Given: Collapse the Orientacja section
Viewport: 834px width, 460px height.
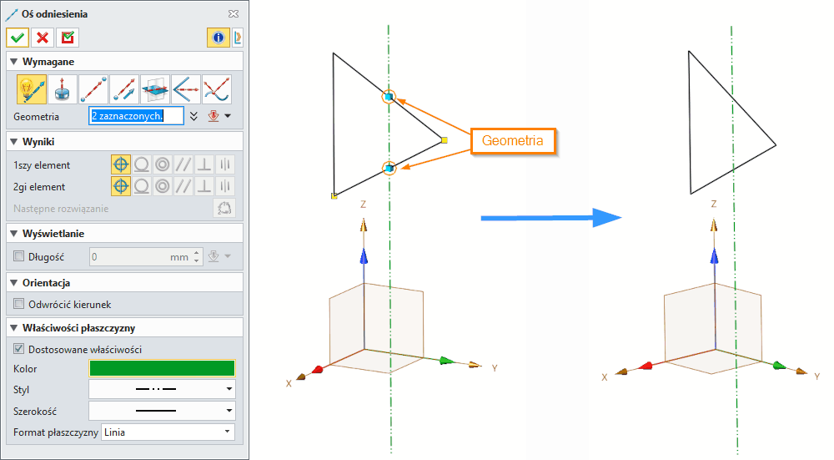Looking at the screenshot, I should tap(14, 283).
